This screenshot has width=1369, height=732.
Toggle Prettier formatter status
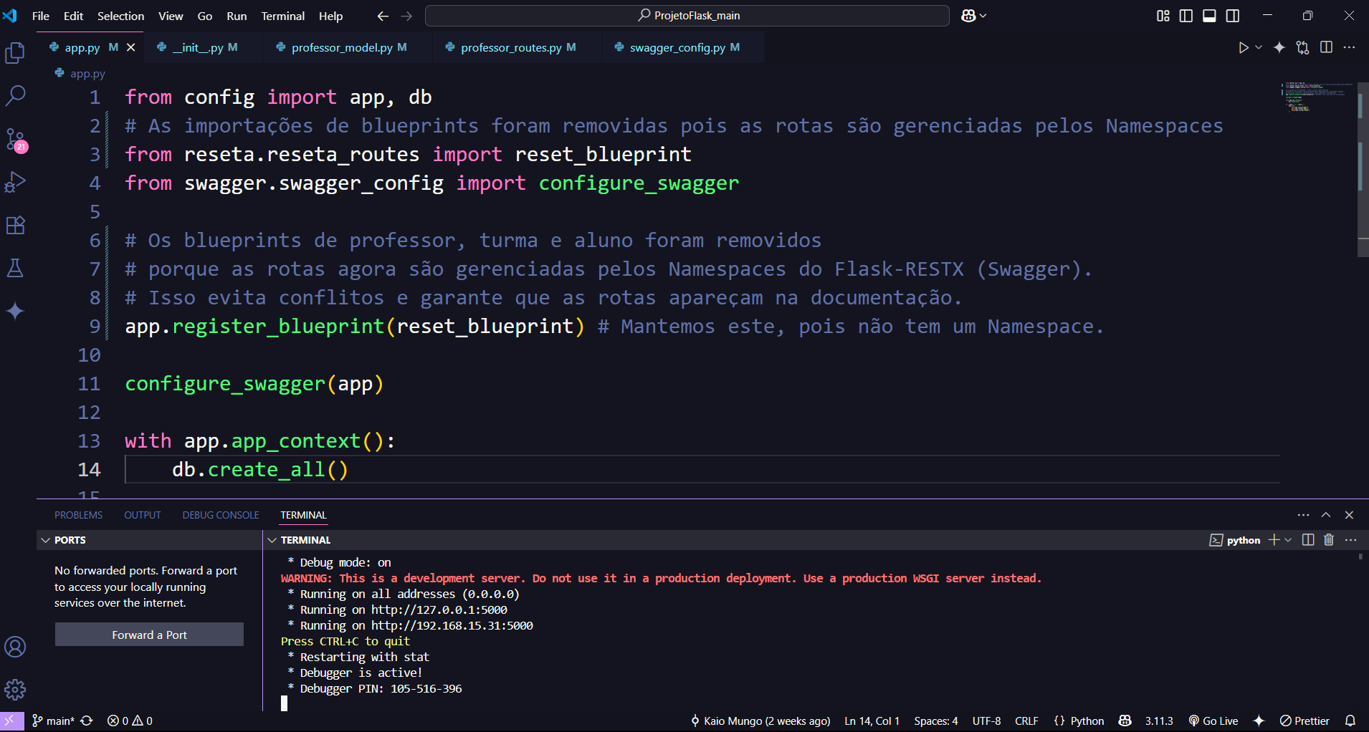coord(1304,721)
